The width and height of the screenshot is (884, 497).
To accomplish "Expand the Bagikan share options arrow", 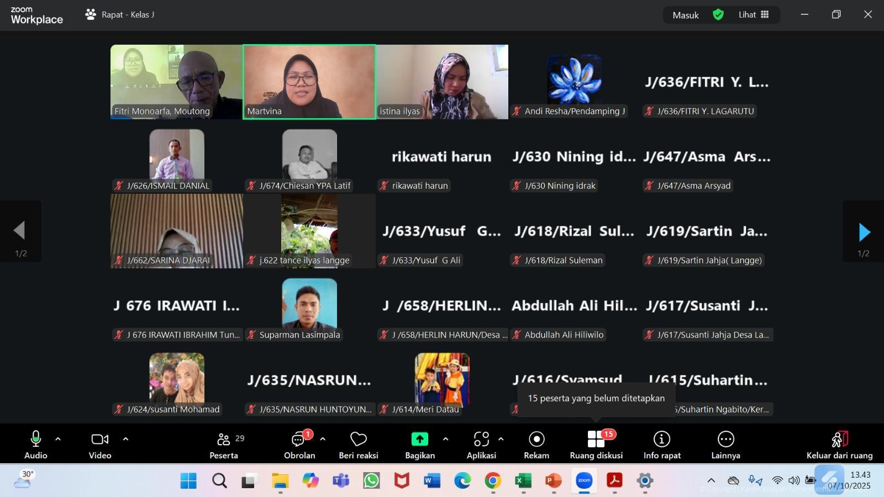I will [445, 440].
